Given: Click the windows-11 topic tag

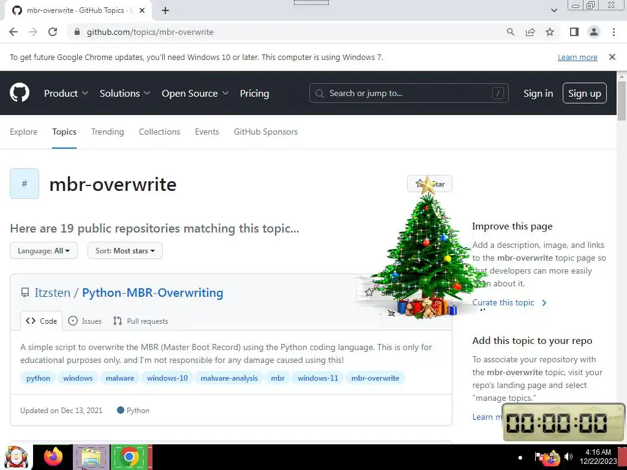Looking at the screenshot, I should pyautogui.click(x=318, y=378).
